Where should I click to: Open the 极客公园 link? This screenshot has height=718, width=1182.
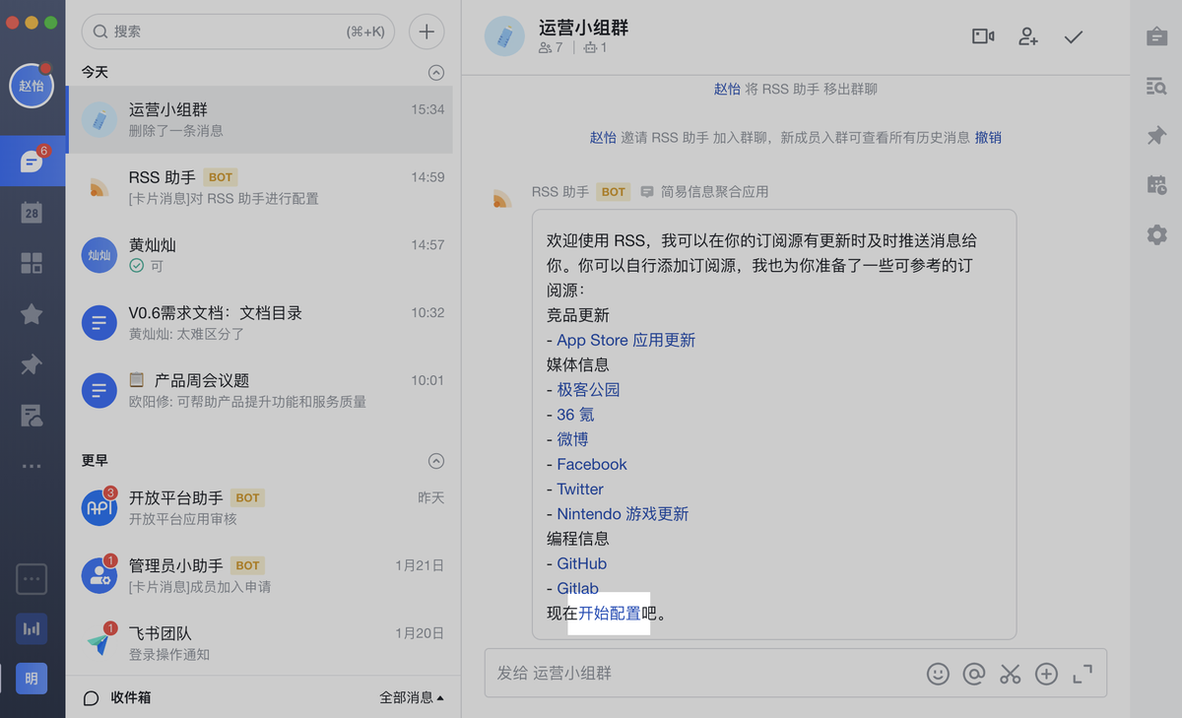(588, 389)
